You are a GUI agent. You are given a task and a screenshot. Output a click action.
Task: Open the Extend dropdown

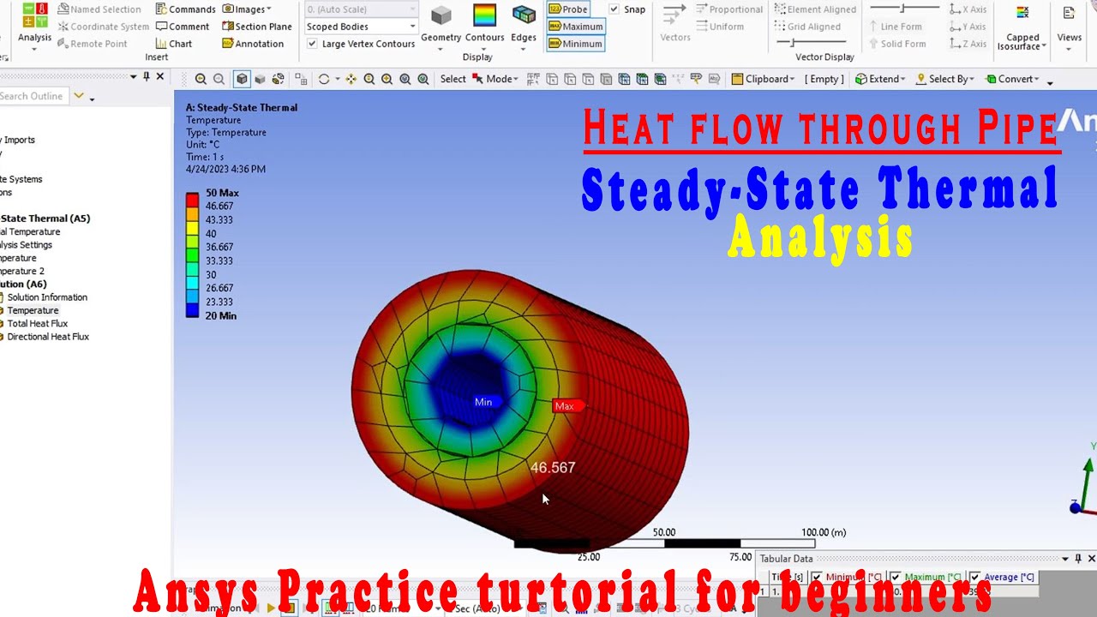pos(880,79)
